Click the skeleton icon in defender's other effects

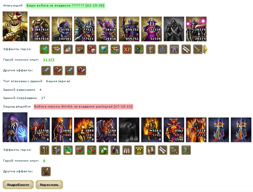click(x=46, y=171)
